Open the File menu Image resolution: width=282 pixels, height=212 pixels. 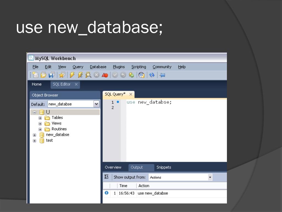coord(36,67)
